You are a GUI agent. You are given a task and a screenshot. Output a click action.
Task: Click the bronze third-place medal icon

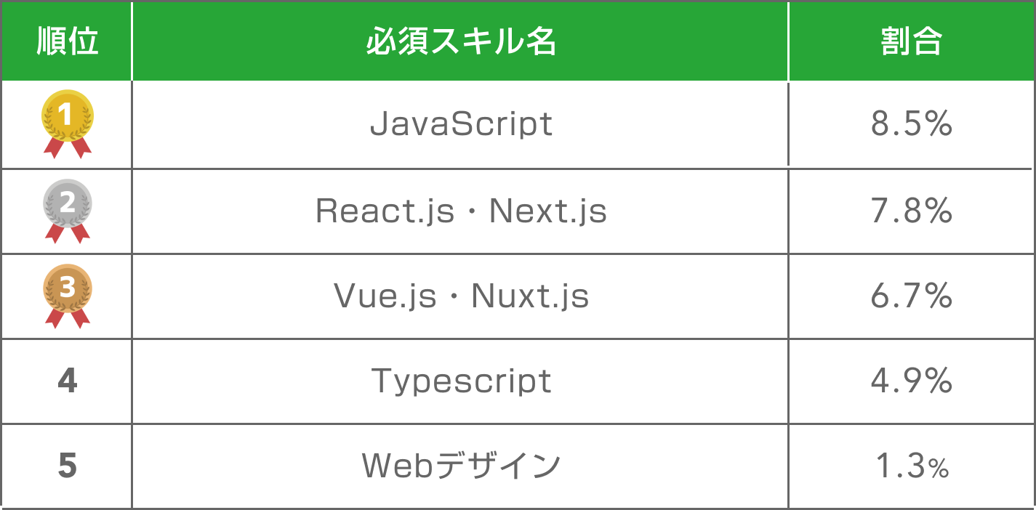tap(67, 288)
